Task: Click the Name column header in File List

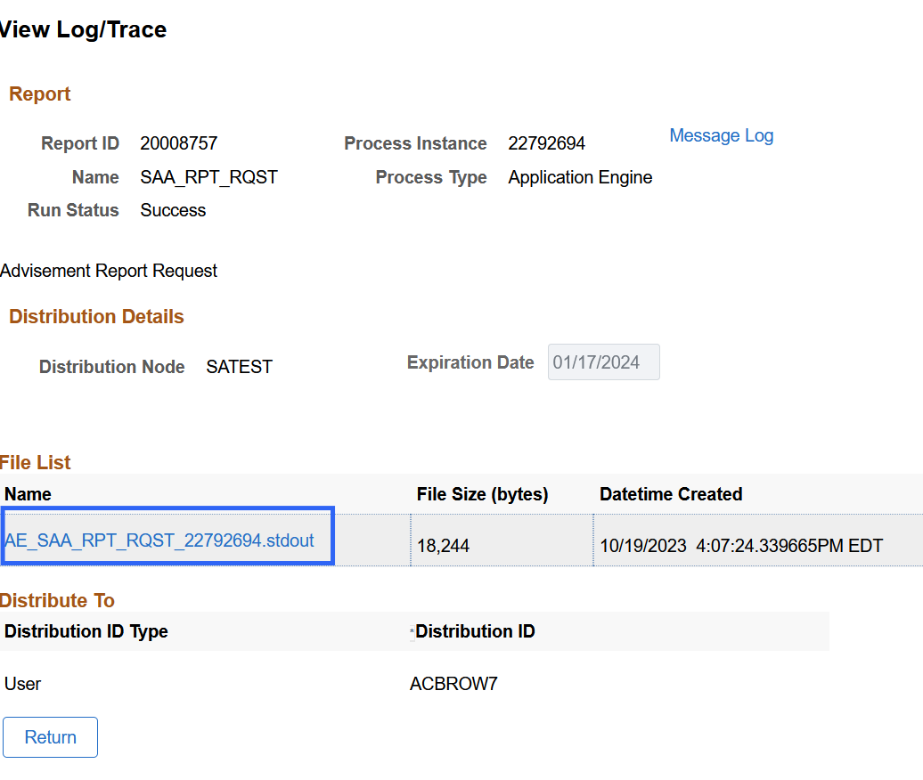Action: (x=29, y=494)
